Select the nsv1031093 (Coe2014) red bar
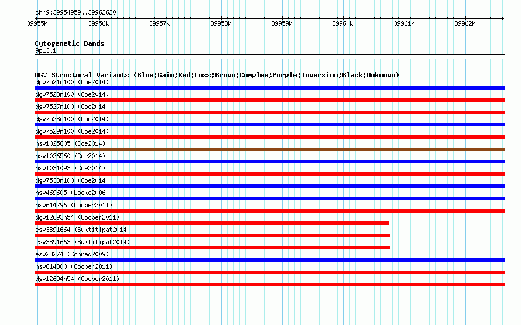This screenshot has height=325, width=521. [269, 174]
